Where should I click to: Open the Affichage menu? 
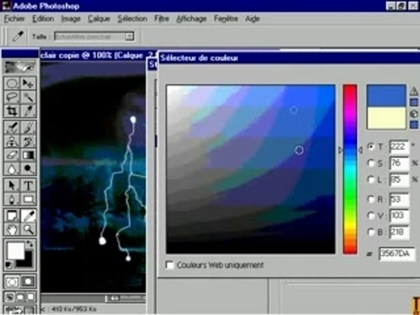[191, 19]
